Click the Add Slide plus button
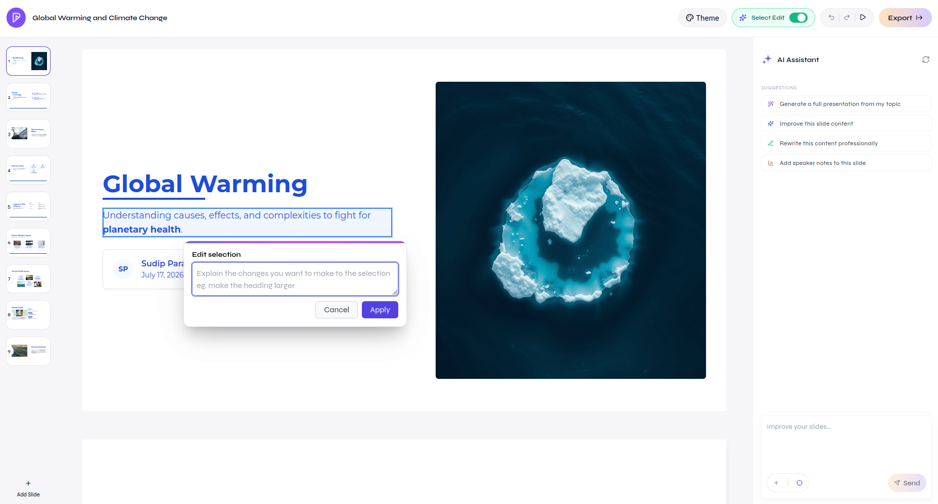Screen dimensions: 938x504 tap(28, 488)
